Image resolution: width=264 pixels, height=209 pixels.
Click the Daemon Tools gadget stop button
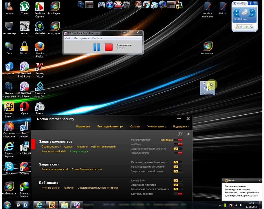pos(236,15)
